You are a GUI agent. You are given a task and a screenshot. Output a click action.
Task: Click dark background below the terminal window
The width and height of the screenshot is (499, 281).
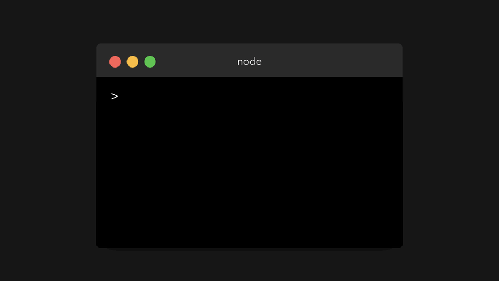click(x=249, y=266)
